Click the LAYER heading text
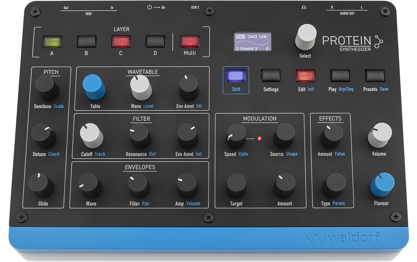This screenshot has height=262, width=417. tap(121, 29)
